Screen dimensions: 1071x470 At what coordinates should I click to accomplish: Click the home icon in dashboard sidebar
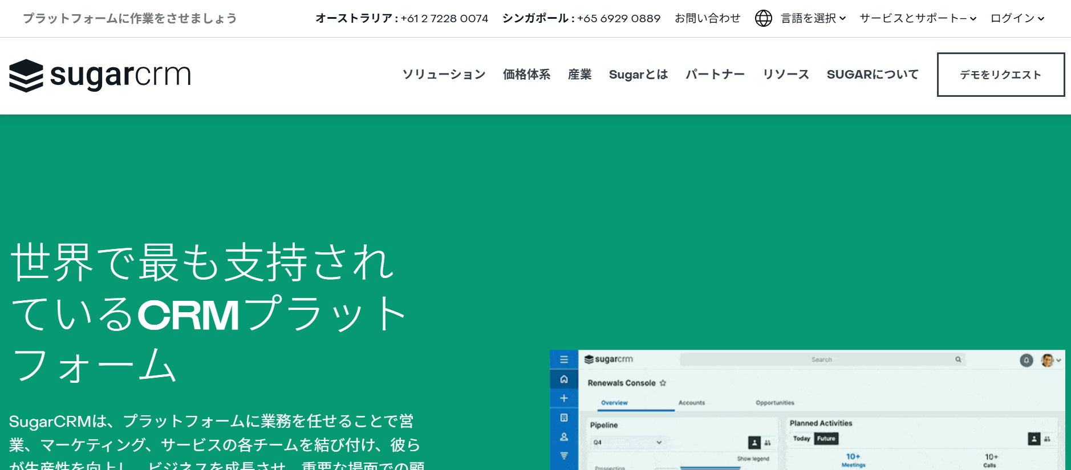click(564, 379)
